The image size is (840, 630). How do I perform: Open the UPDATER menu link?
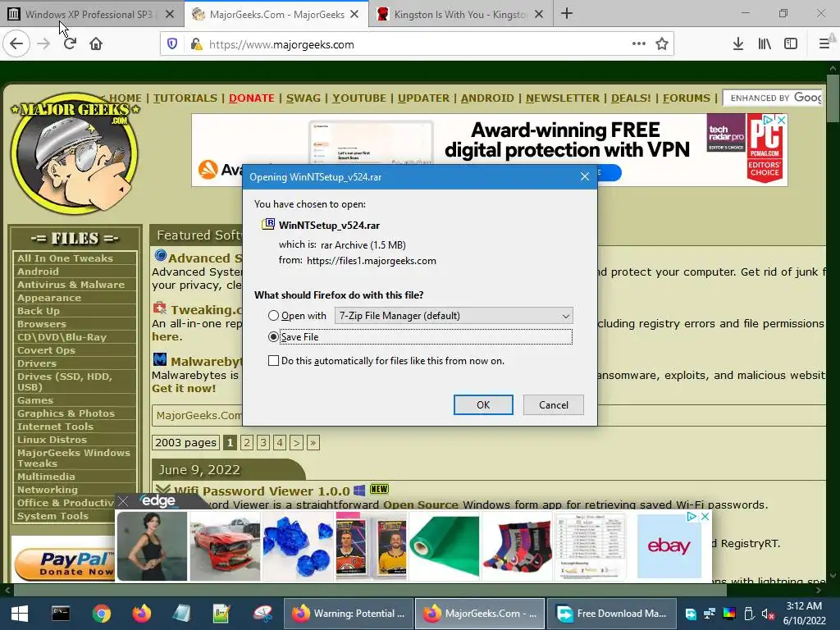424,98
